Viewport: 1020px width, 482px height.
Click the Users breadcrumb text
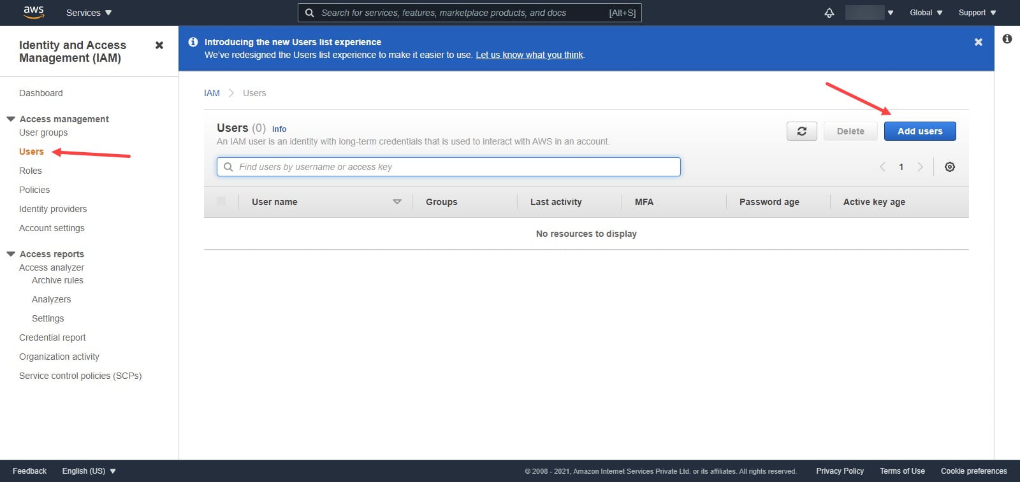[x=254, y=93]
